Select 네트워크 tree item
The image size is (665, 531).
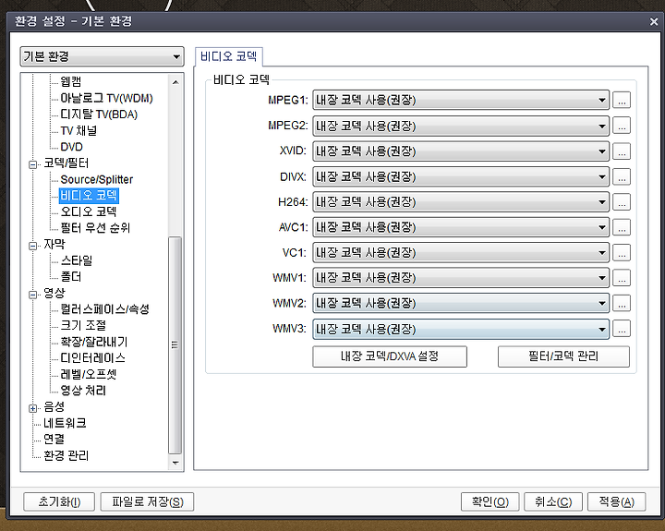[x=65, y=423]
